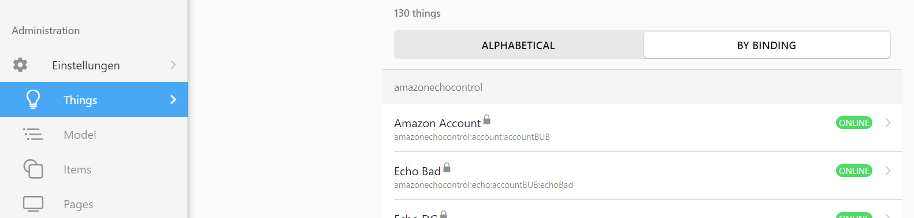This screenshot has width=914, height=218.
Task: Click the Einstellungen gear icon
Action: point(20,65)
